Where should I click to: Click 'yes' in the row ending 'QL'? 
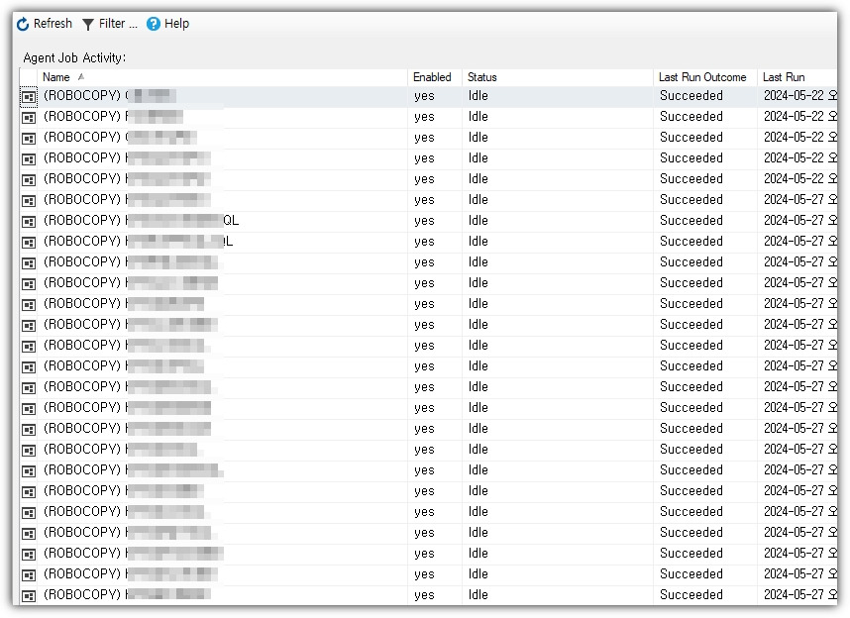[x=424, y=221]
